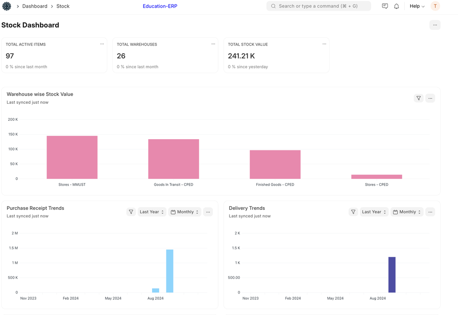
Task: Click the ERP home logo icon
Action: coord(7,6)
